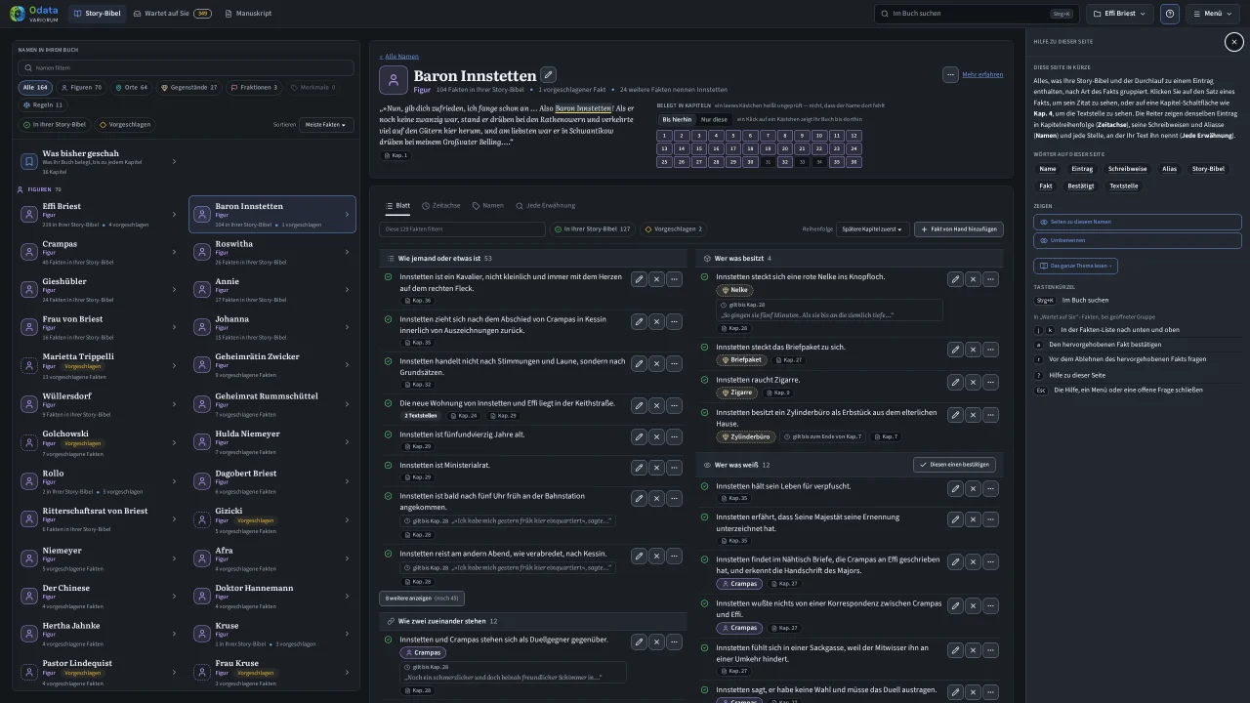Close the help panel with the X icon
Viewport: 1250px width, 703px height.
click(1234, 42)
